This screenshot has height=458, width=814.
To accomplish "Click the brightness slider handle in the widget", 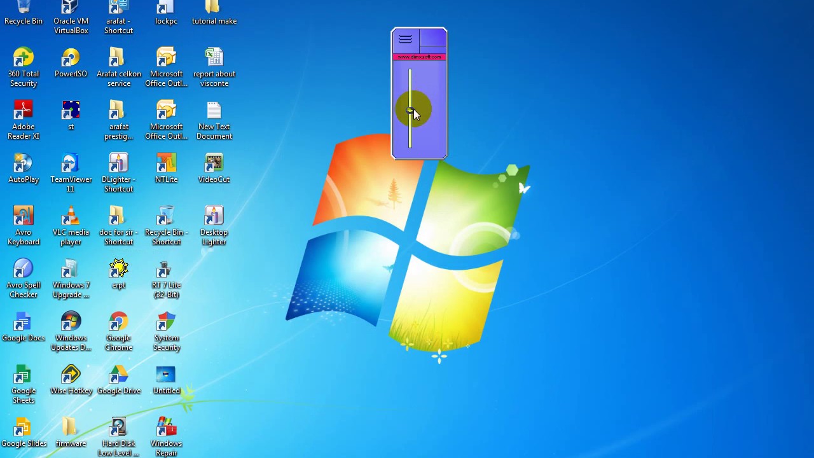I will tap(410, 111).
